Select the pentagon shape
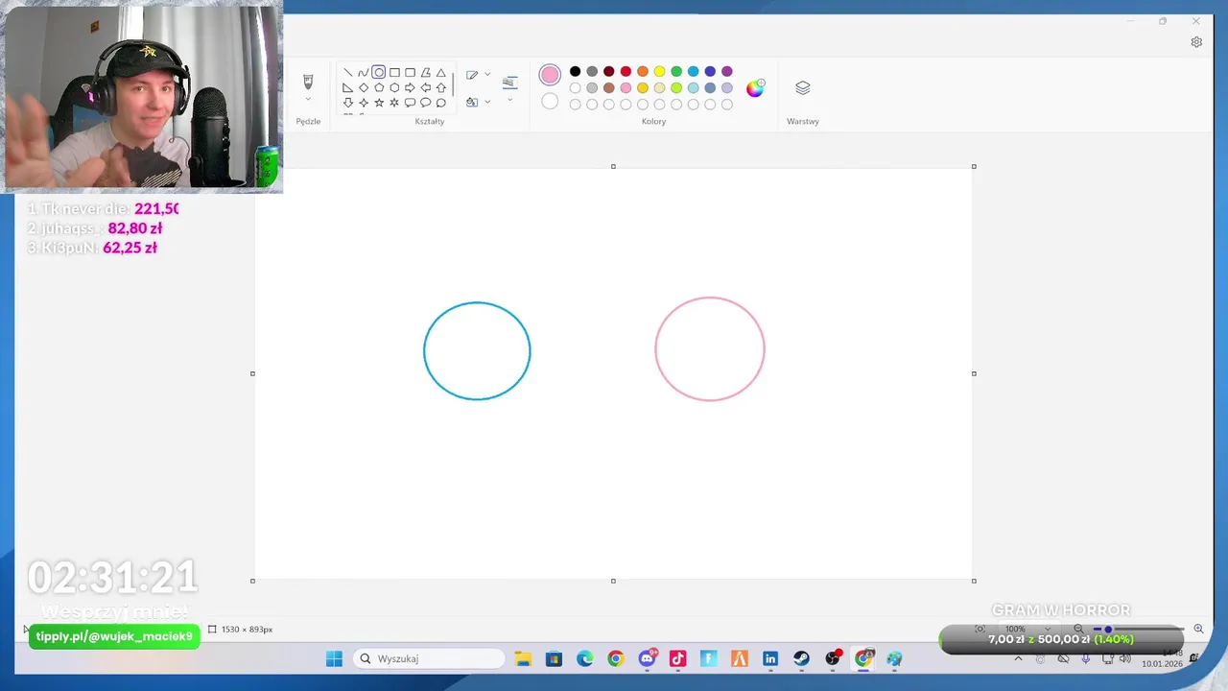The image size is (1228, 691). pyautogui.click(x=379, y=87)
